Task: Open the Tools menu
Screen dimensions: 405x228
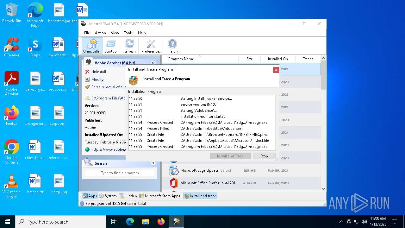Action: pos(128,33)
